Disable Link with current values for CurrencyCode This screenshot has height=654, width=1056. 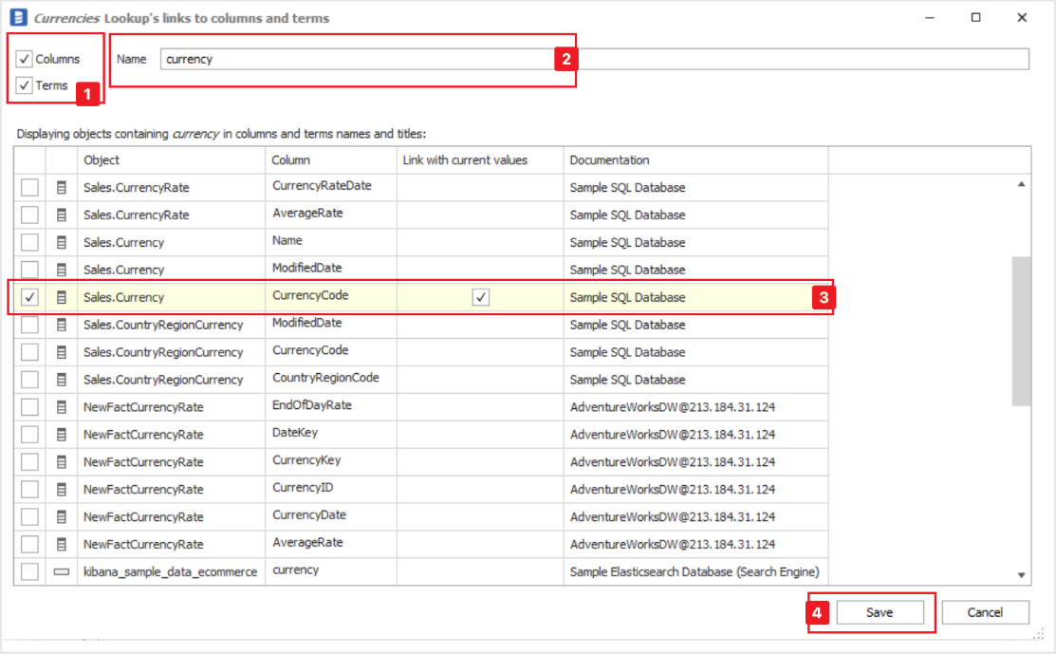481,297
